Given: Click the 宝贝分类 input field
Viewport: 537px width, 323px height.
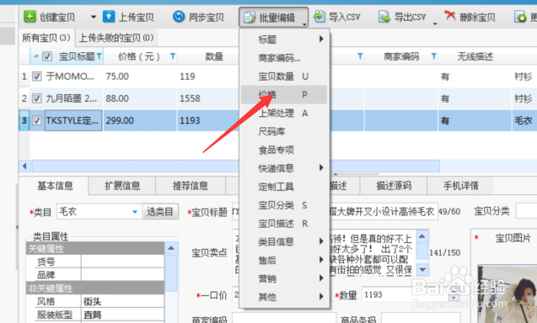Looking at the screenshot, I should (x=526, y=211).
